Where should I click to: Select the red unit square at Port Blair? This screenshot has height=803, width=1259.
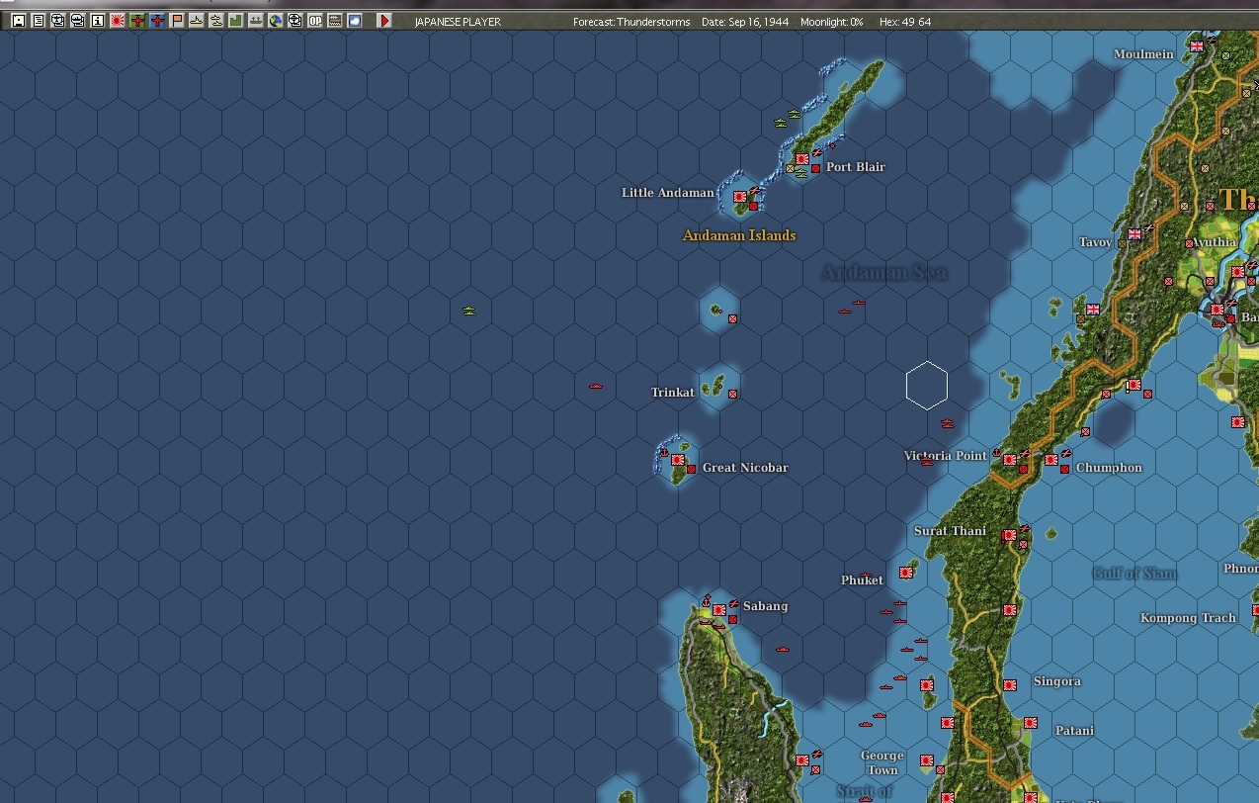pos(816,169)
